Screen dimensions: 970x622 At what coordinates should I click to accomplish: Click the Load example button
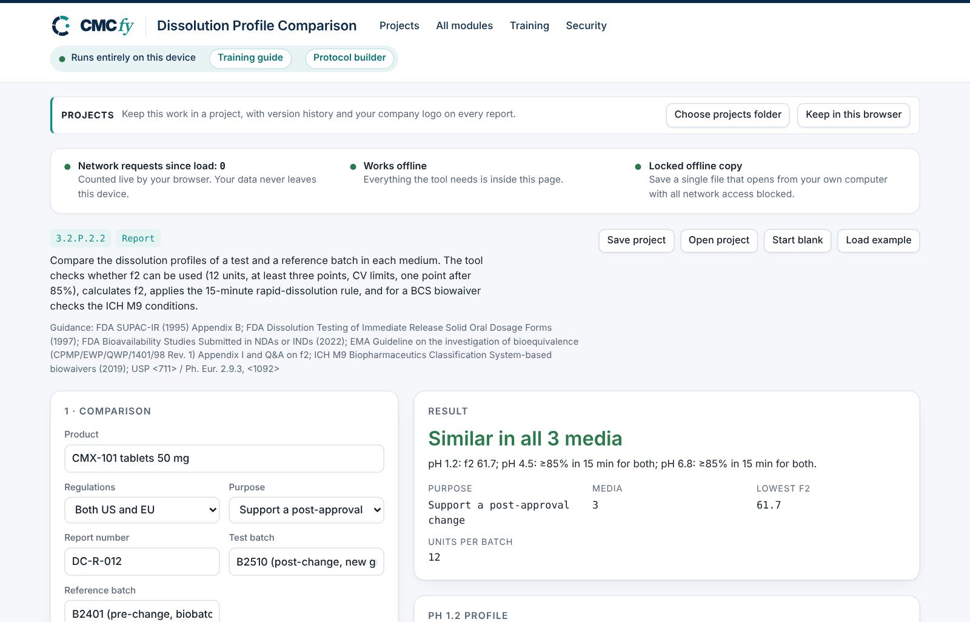[878, 240]
